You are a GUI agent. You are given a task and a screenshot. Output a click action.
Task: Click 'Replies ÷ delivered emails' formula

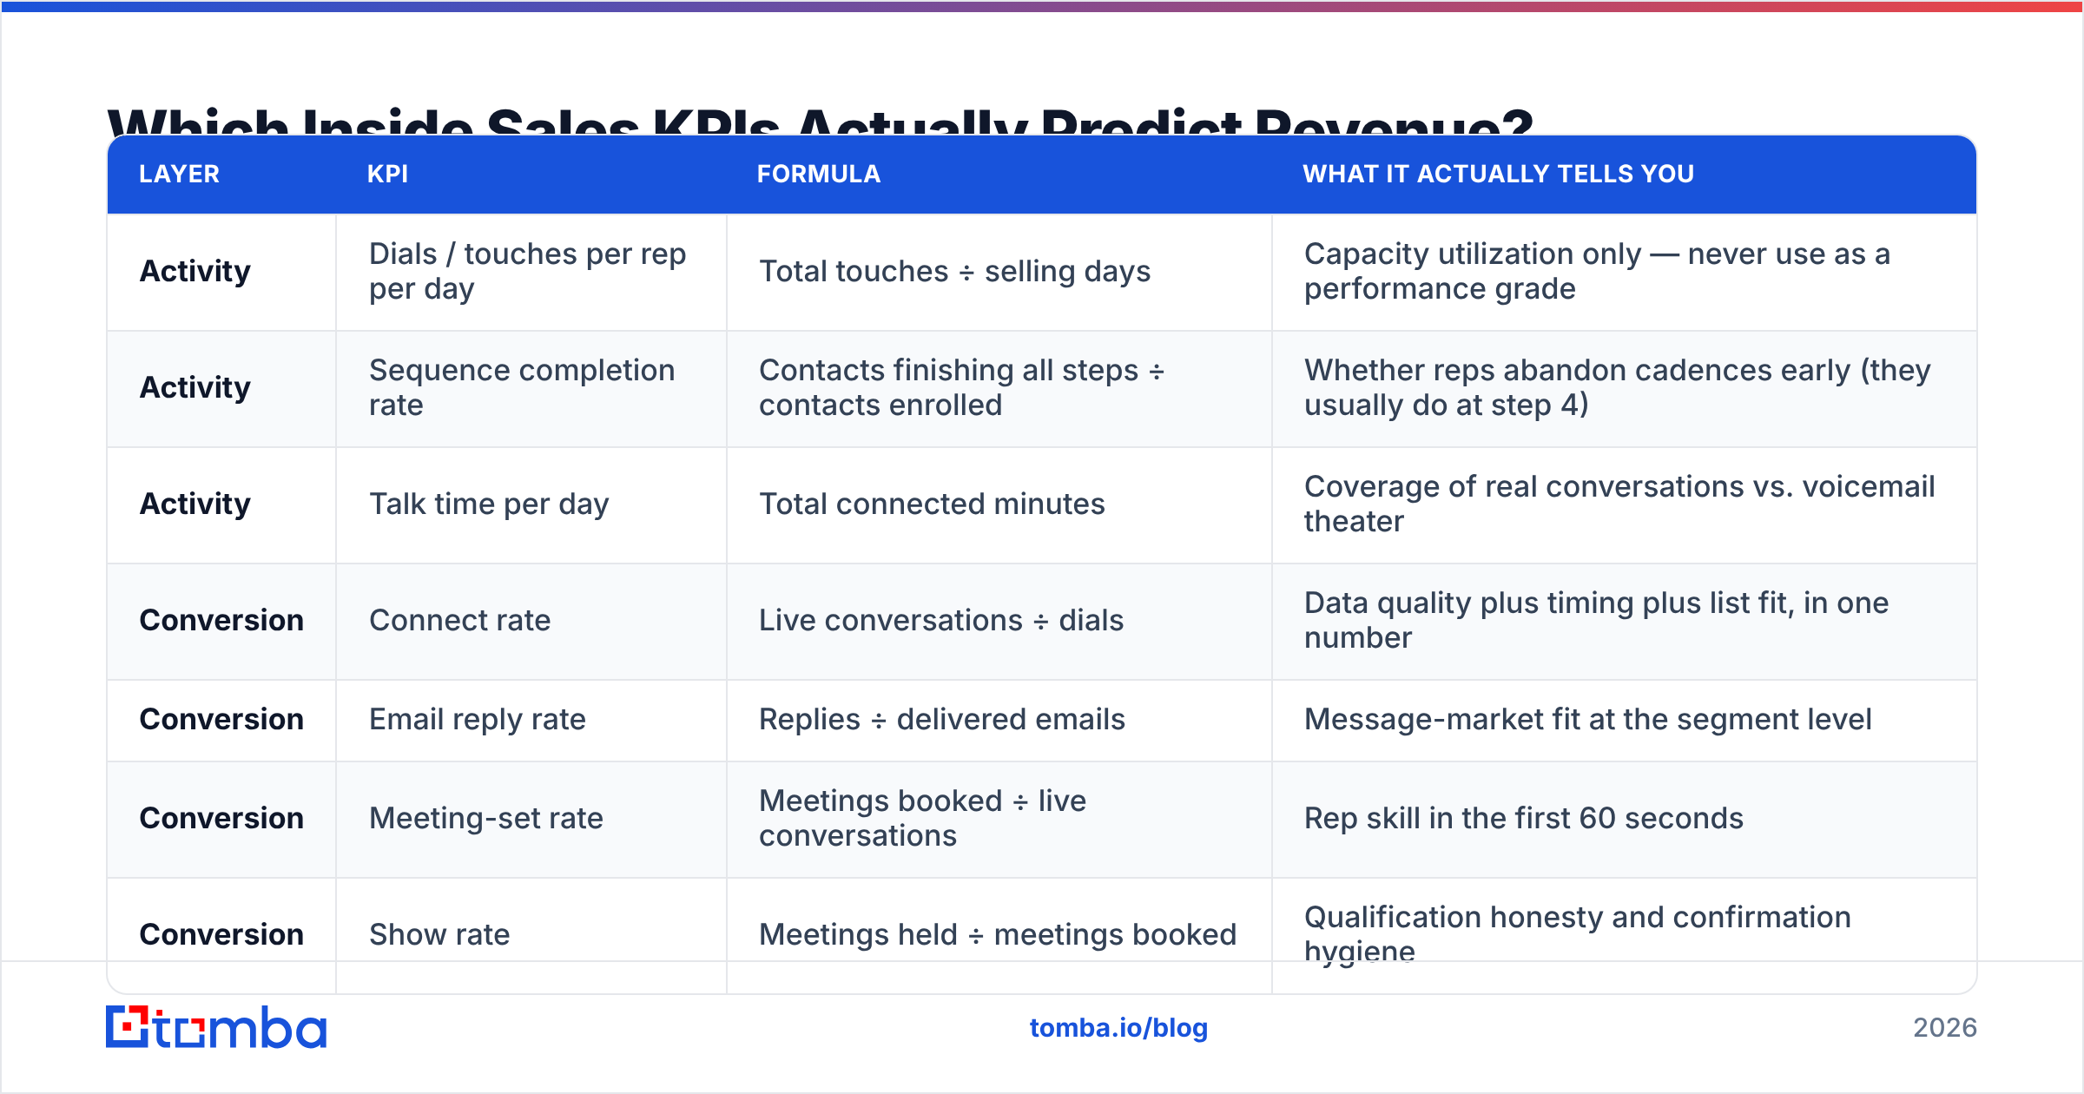click(x=942, y=719)
